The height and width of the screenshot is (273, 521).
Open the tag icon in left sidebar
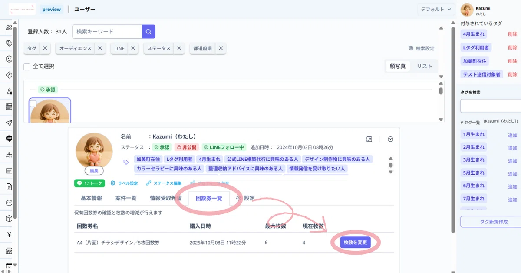9,43
